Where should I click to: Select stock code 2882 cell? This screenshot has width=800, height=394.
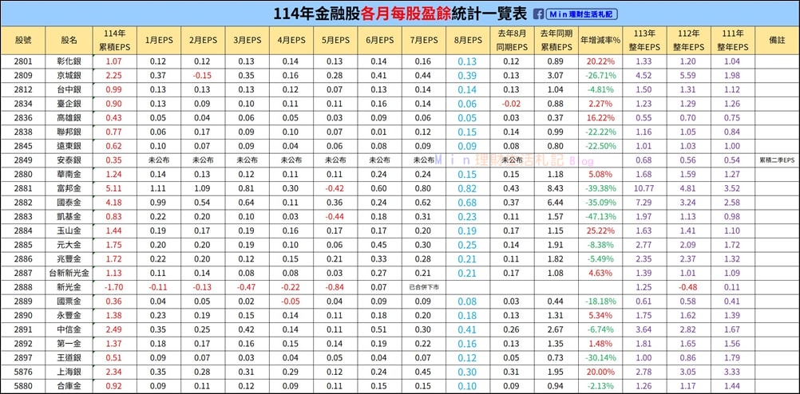coord(23,203)
